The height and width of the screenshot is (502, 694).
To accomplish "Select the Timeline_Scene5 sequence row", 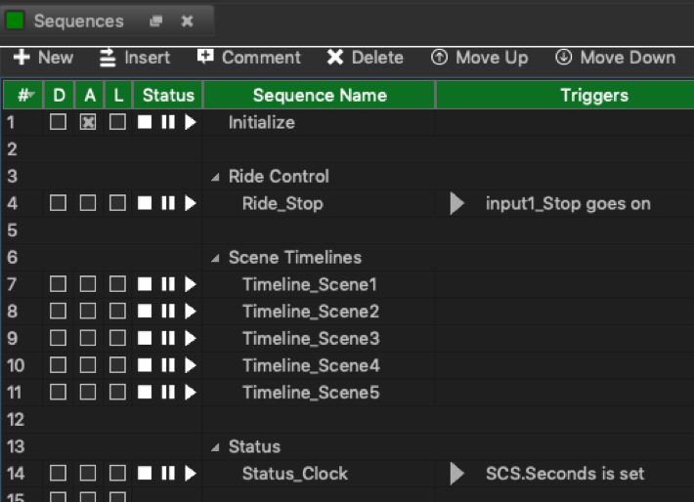I will (348, 393).
